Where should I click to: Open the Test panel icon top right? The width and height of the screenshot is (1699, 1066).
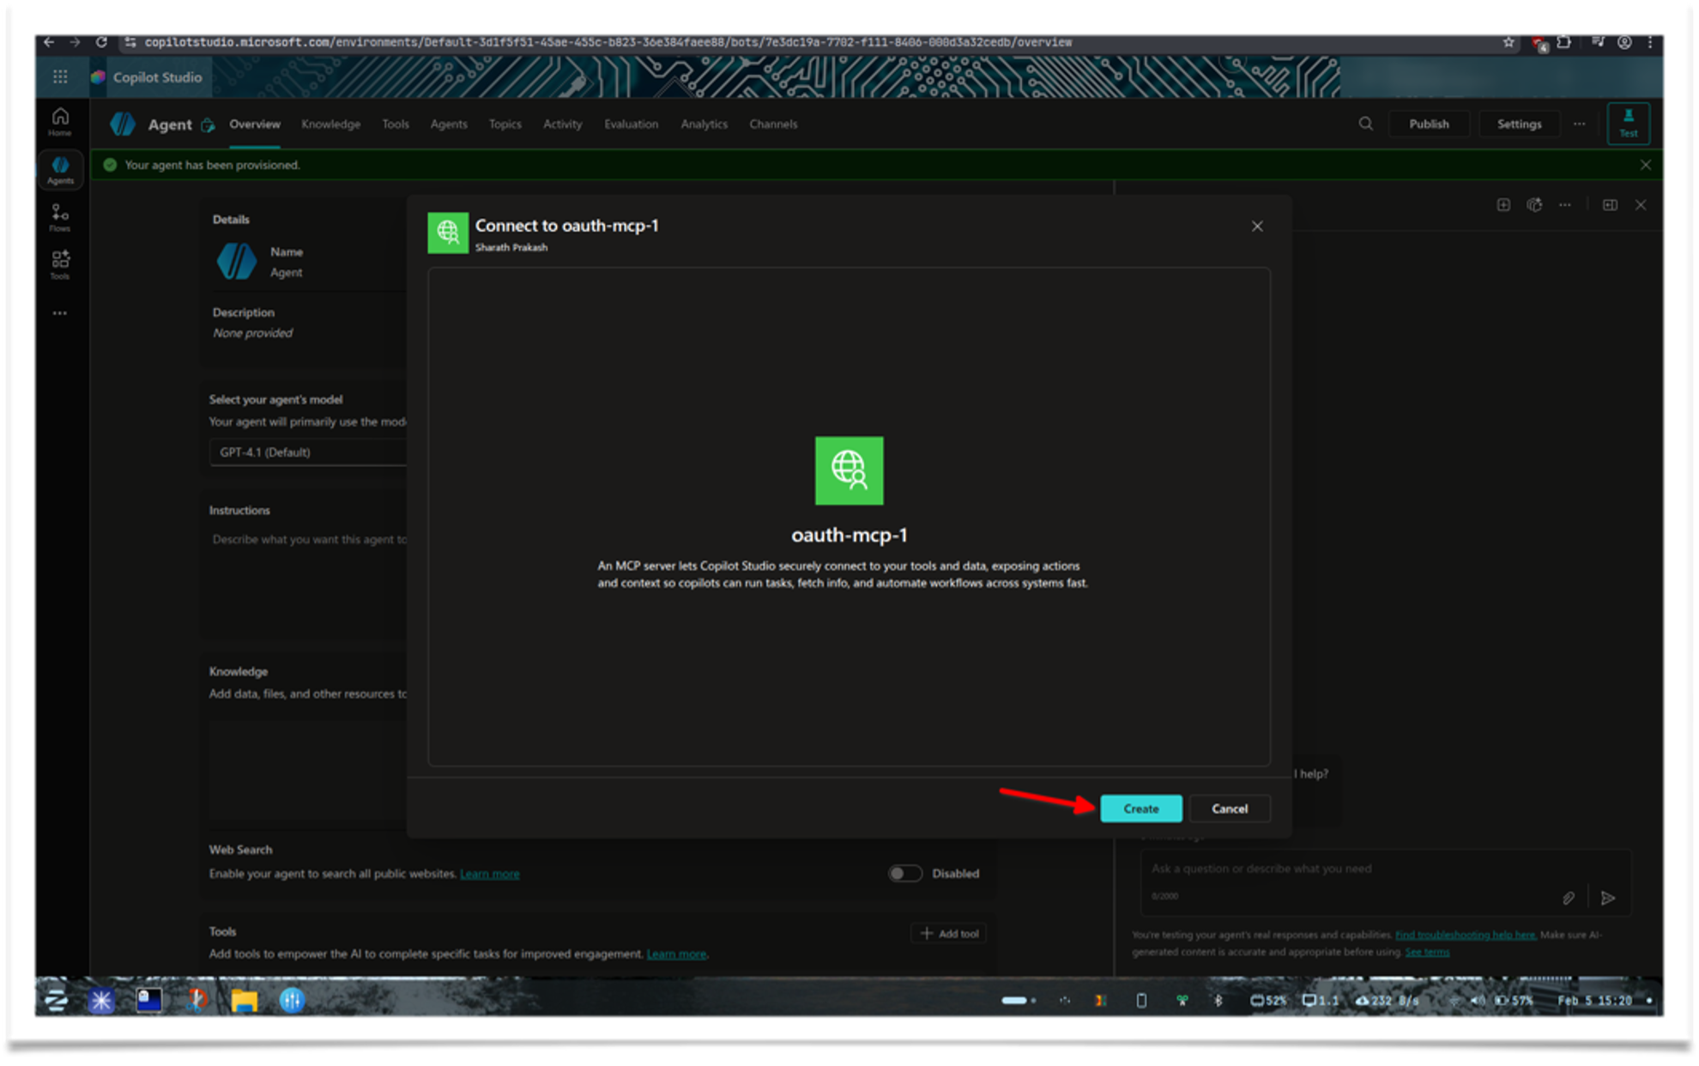point(1628,123)
